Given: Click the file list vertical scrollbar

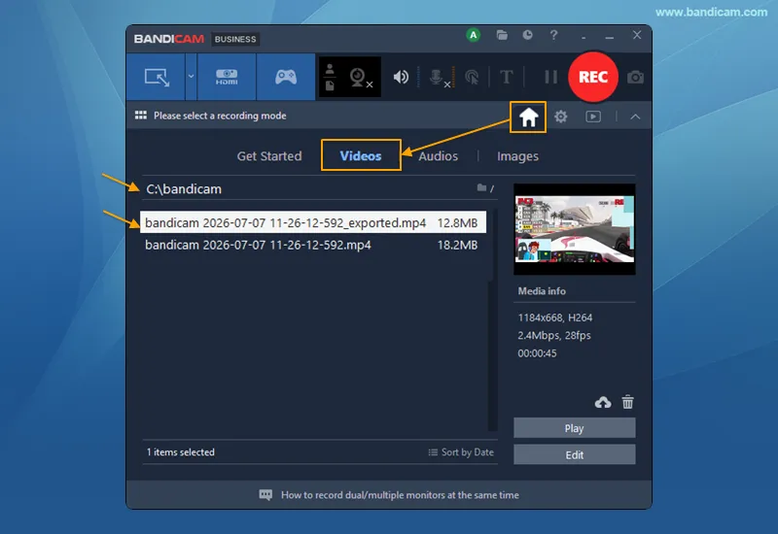Looking at the screenshot, I should coord(492,321).
